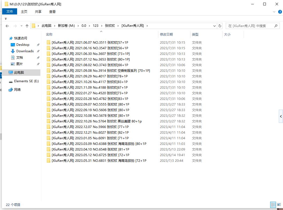Sort by the 名称 column header

click(49, 34)
